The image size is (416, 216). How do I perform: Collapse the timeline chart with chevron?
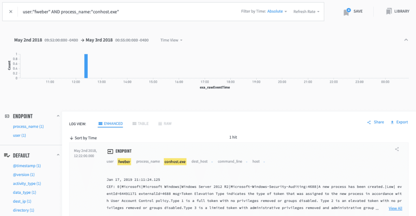(x=406, y=40)
